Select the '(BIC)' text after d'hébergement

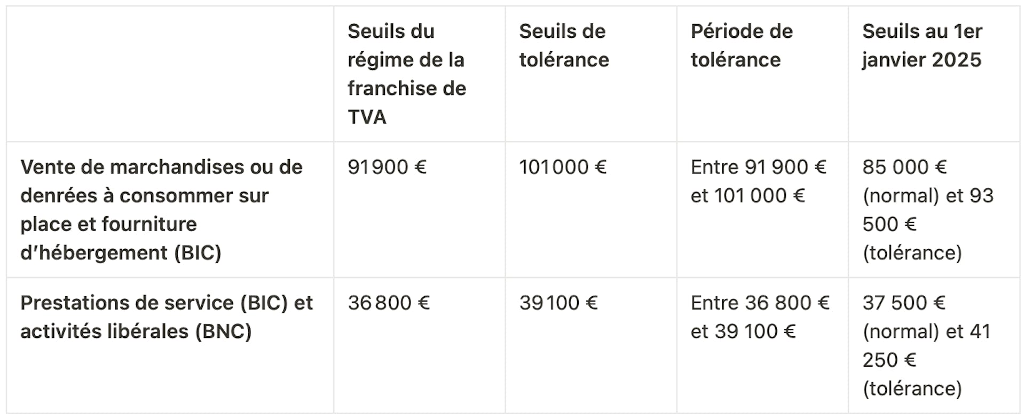click(x=198, y=252)
